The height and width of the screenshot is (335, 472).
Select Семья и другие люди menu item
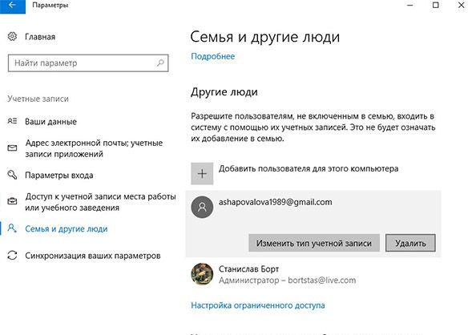click(67, 228)
